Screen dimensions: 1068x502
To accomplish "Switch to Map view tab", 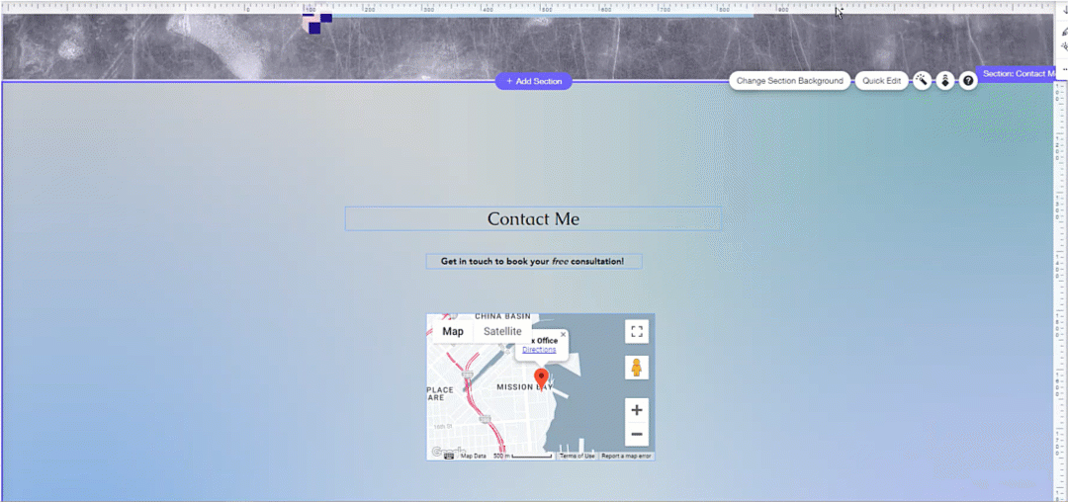I will [x=453, y=331].
